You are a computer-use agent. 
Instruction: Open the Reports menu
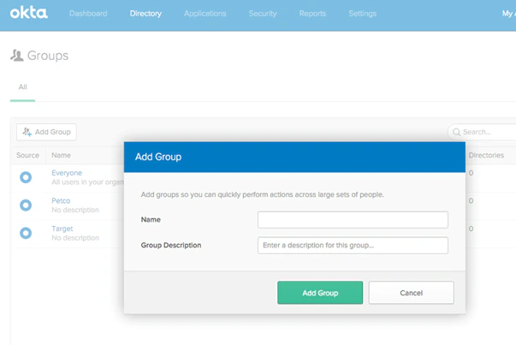(312, 14)
